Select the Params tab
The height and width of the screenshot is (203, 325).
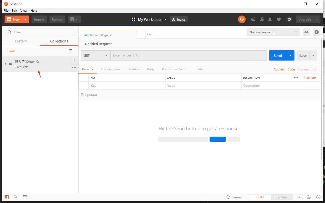pos(87,69)
